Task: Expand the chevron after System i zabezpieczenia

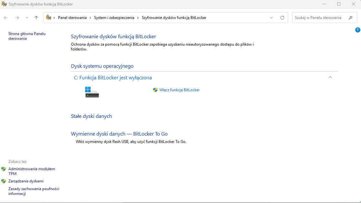Action: click(x=138, y=18)
